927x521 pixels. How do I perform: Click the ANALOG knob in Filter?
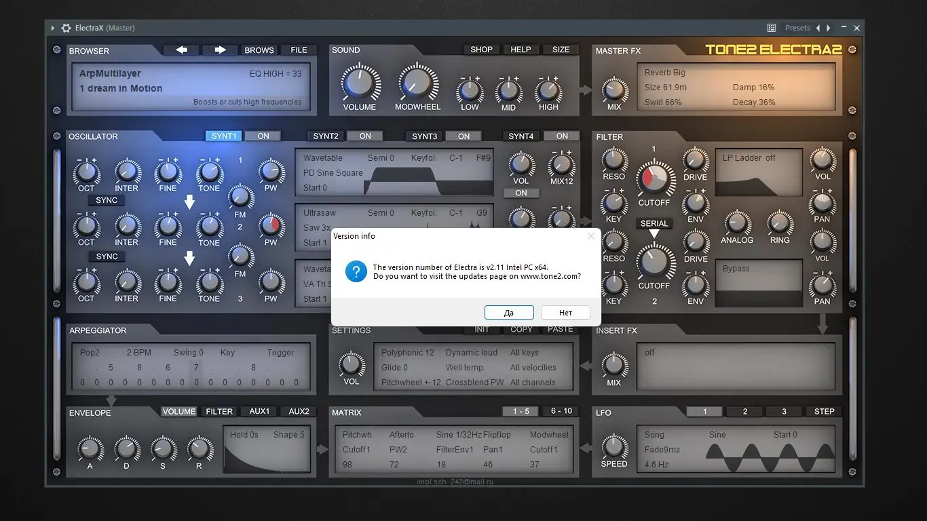[737, 223]
